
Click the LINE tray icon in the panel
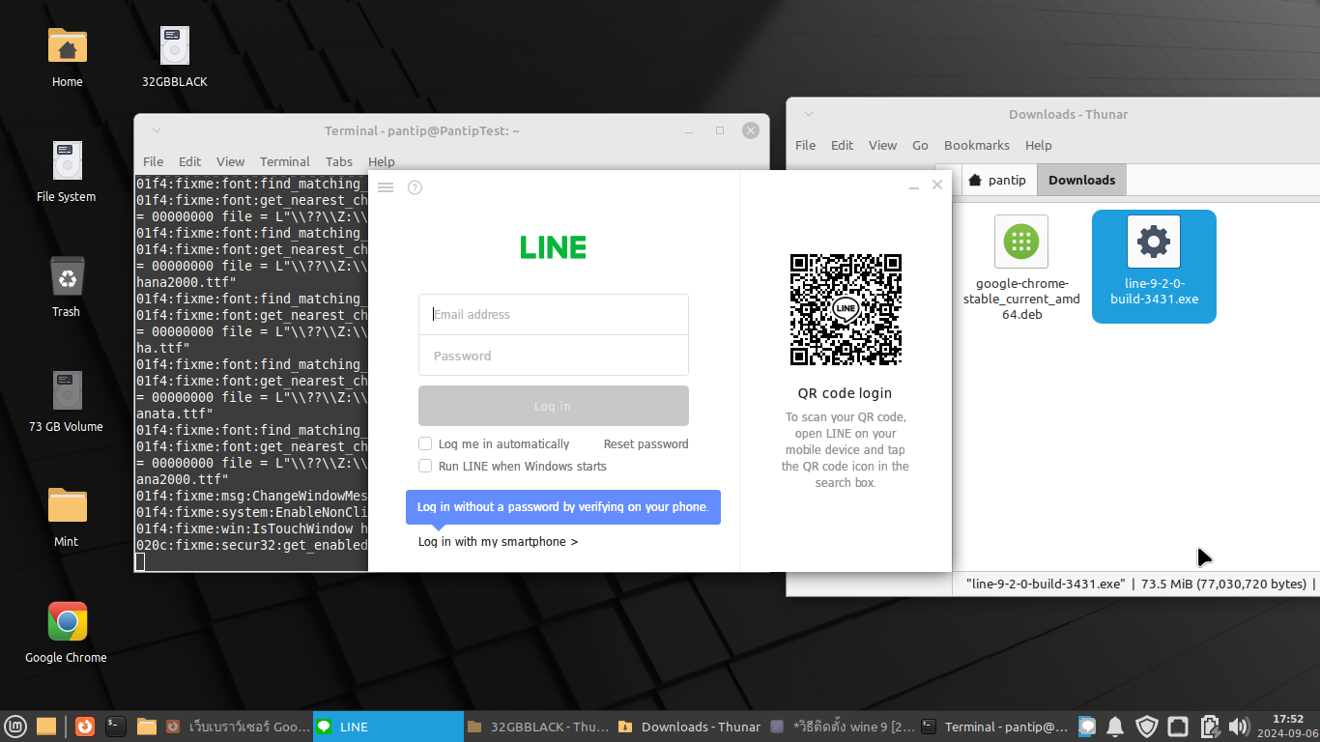click(1087, 727)
